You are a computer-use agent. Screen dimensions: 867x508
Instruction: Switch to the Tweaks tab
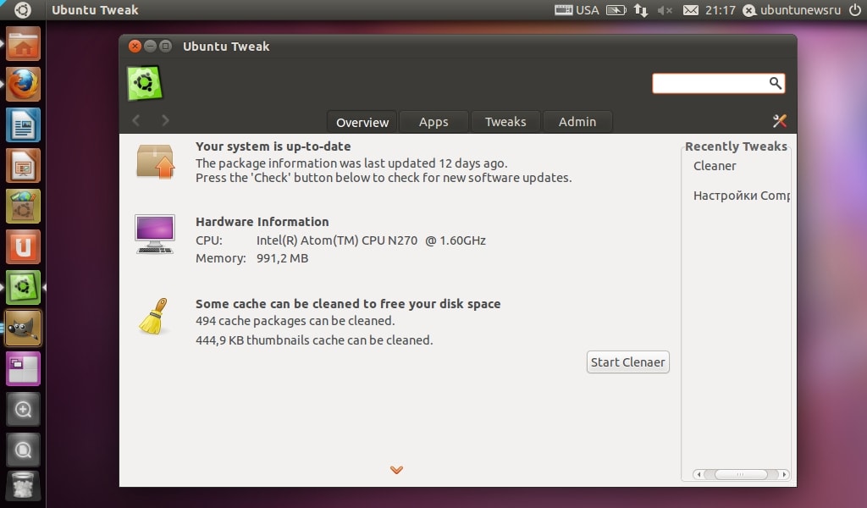click(x=505, y=122)
